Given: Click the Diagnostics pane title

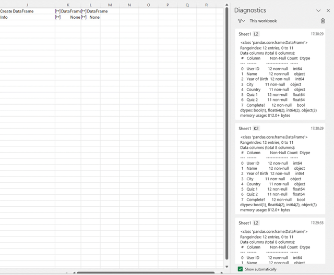Looking at the screenshot, I should (x=250, y=10).
